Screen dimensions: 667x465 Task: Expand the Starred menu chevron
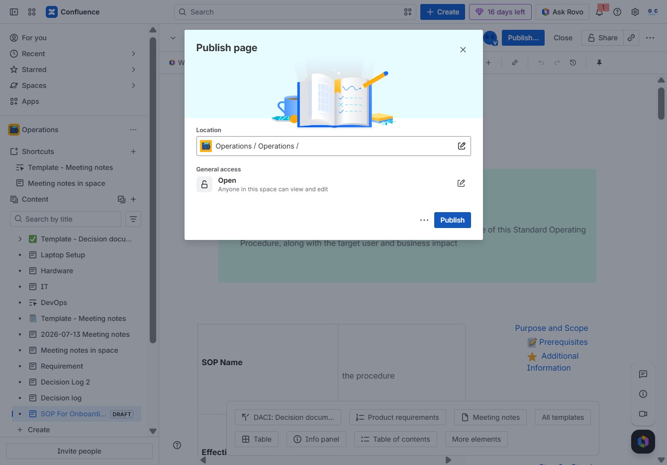[133, 70]
